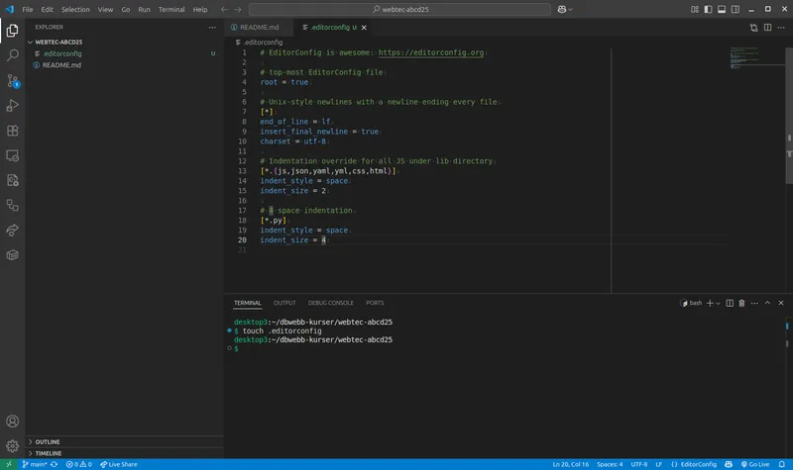
Task: Open the launch profile dropdown next to plus
Action: point(718,304)
